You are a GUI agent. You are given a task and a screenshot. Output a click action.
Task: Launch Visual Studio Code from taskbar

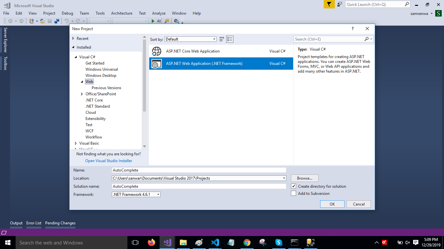click(215, 243)
